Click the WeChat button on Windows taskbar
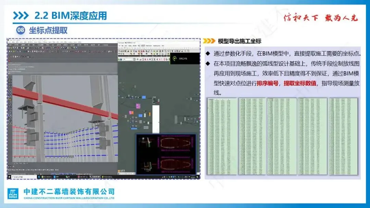370x208 pixels. pos(70,177)
